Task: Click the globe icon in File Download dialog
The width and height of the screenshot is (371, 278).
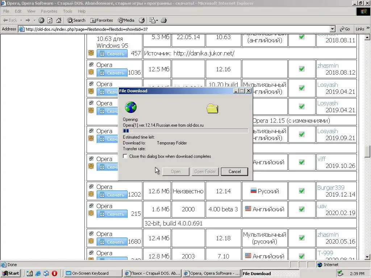Action: tap(130, 107)
